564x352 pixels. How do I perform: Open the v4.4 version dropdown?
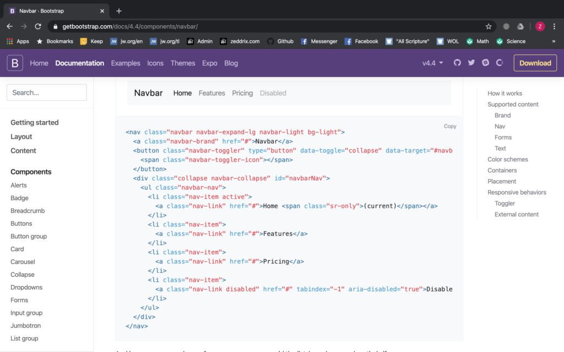(433, 63)
